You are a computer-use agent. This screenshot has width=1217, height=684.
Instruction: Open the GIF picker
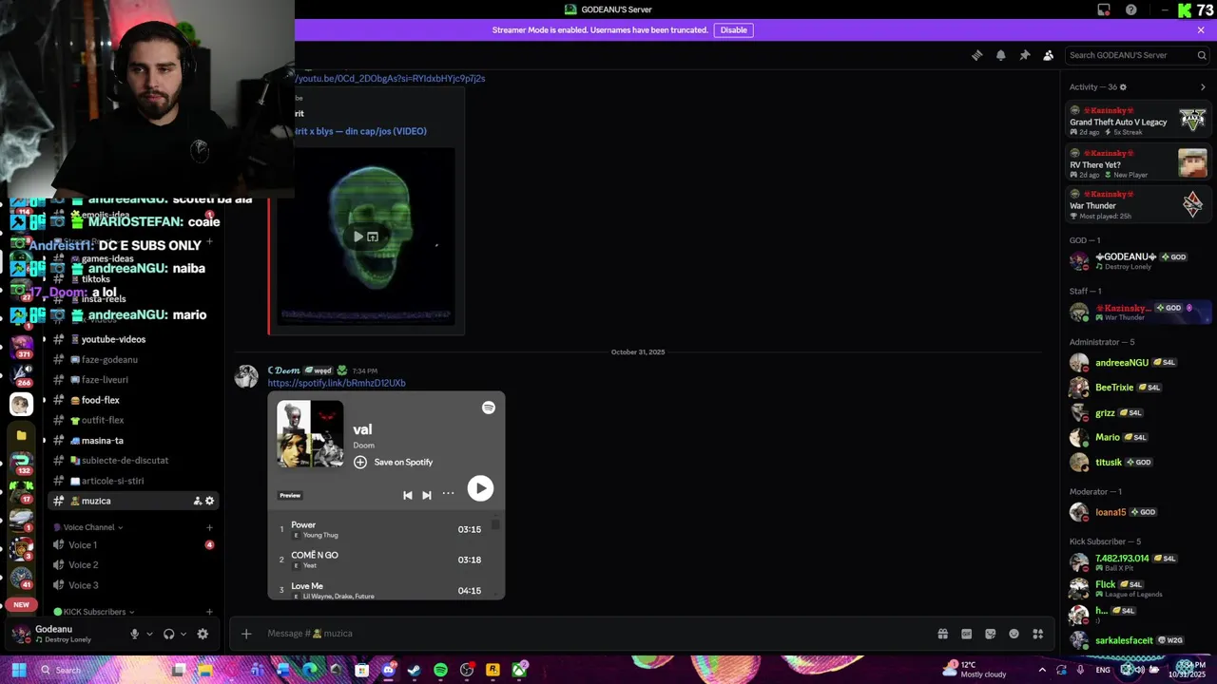pyautogui.click(x=966, y=634)
